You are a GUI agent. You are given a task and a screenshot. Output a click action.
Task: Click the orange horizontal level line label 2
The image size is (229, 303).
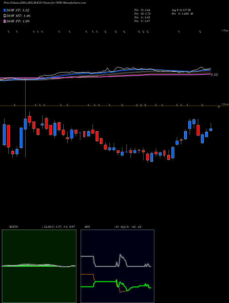(219, 107)
